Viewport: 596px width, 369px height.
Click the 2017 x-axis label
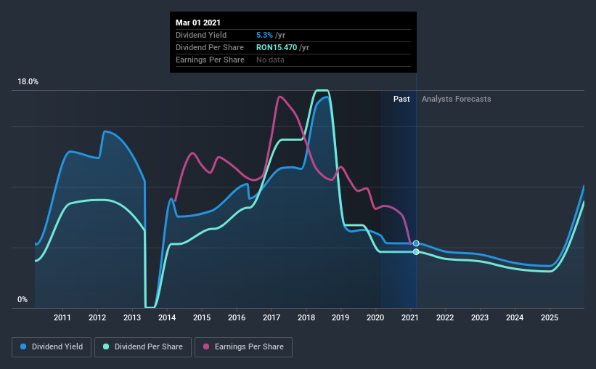272,317
